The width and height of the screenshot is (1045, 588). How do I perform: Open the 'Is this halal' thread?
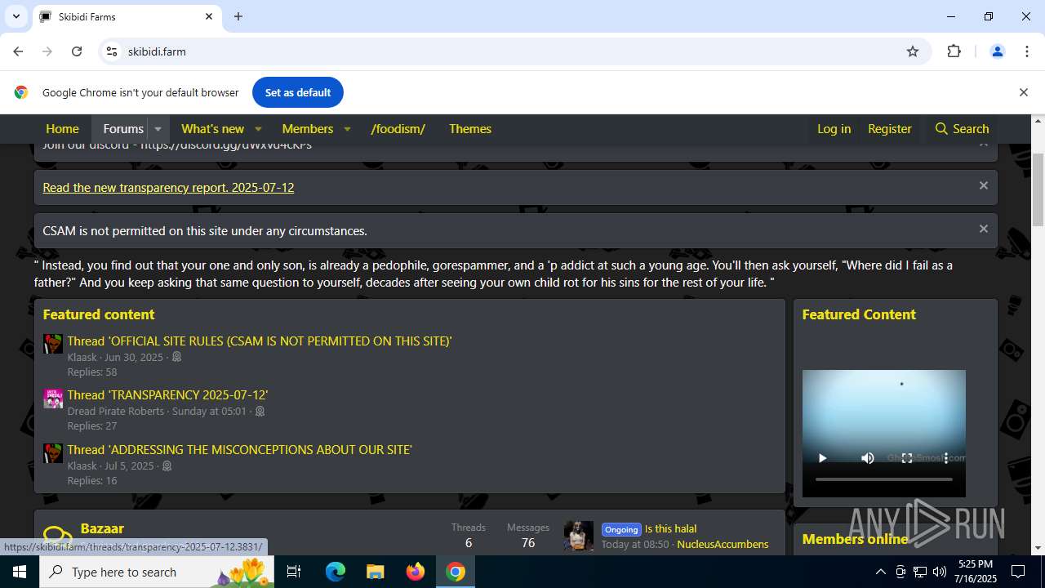tap(670, 528)
